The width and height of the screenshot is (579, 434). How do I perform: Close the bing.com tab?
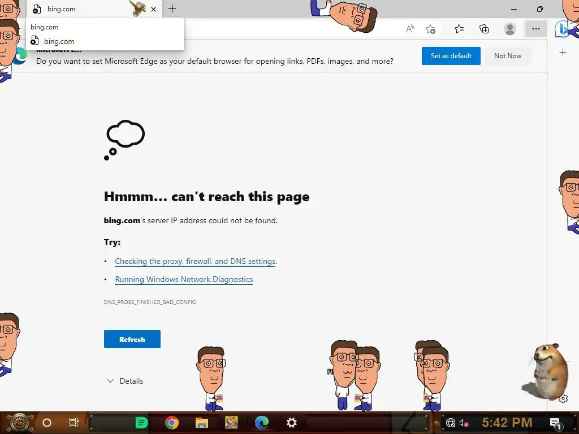154,9
